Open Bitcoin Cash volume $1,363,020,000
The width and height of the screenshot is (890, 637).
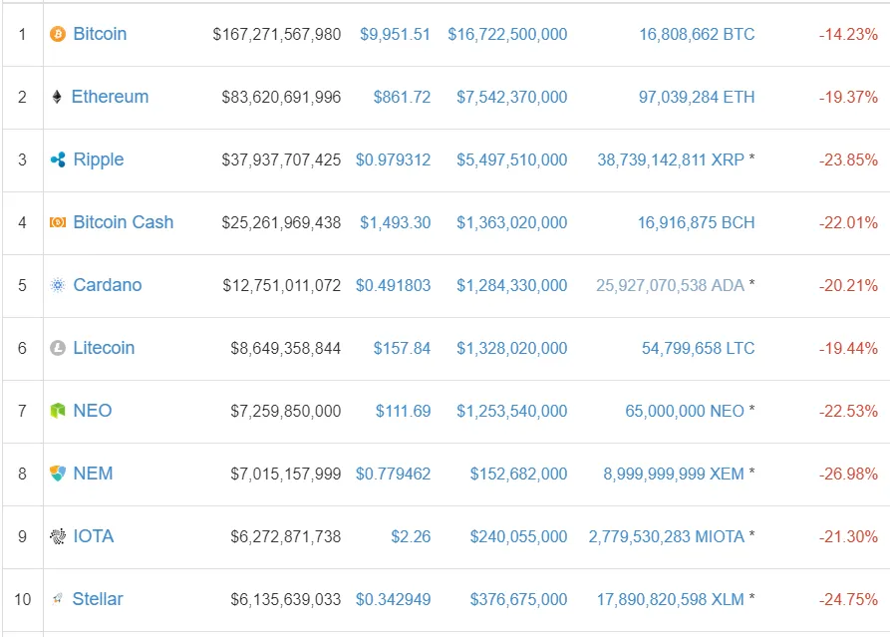point(512,223)
